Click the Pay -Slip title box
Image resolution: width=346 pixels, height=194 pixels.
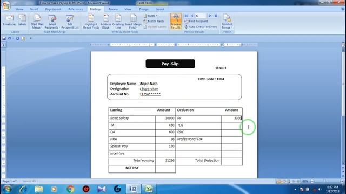point(170,64)
